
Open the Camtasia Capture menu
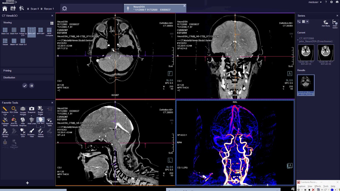pyautogui.click(x=301, y=186)
